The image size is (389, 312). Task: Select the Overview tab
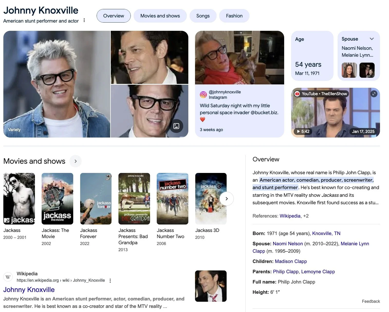114,16
